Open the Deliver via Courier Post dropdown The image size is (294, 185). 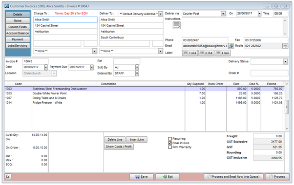click(x=223, y=14)
